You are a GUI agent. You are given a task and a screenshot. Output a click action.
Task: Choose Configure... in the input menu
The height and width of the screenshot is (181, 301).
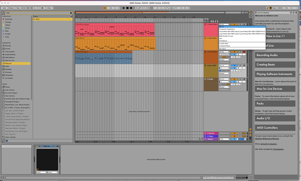[x=242, y=40]
